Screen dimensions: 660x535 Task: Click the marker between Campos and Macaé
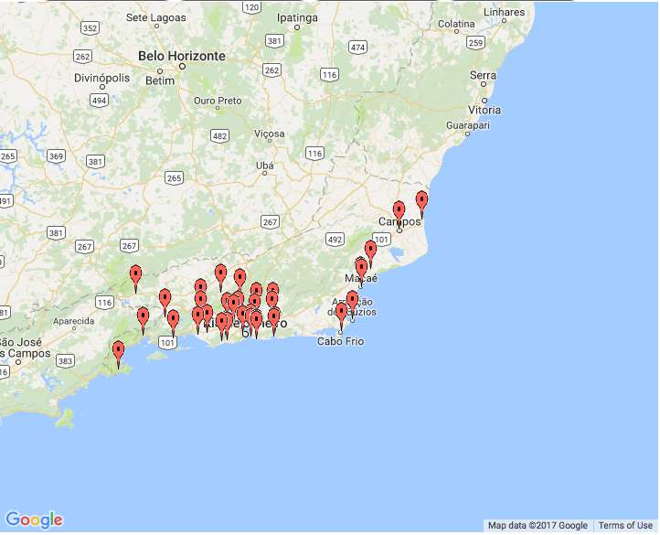point(370,251)
